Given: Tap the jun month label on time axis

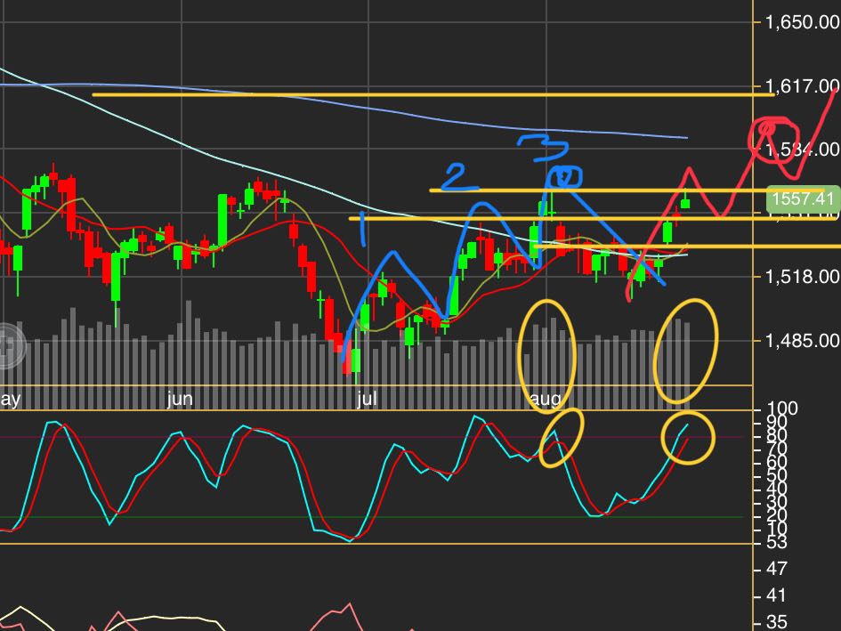Looking at the screenshot, I should pos(180,399).
